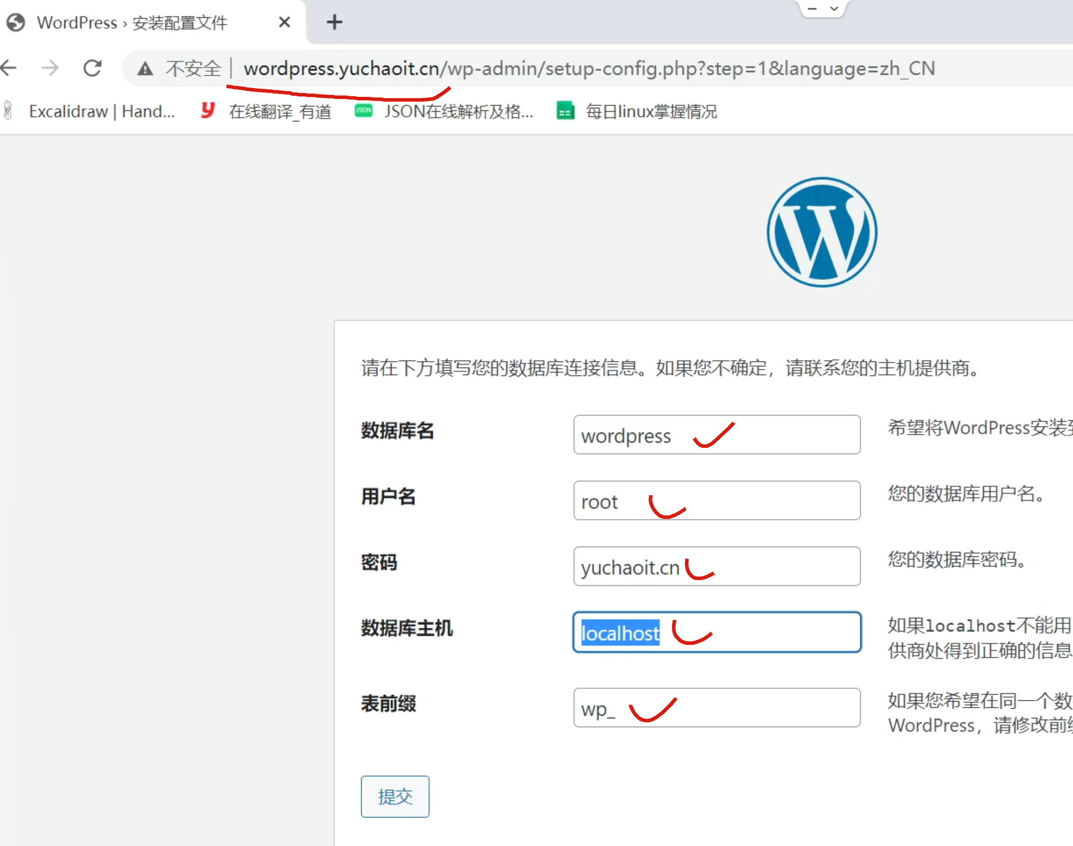1073x846 pixels.
Task: Click the browser back arrow
Action: click(x=9, y=68)
